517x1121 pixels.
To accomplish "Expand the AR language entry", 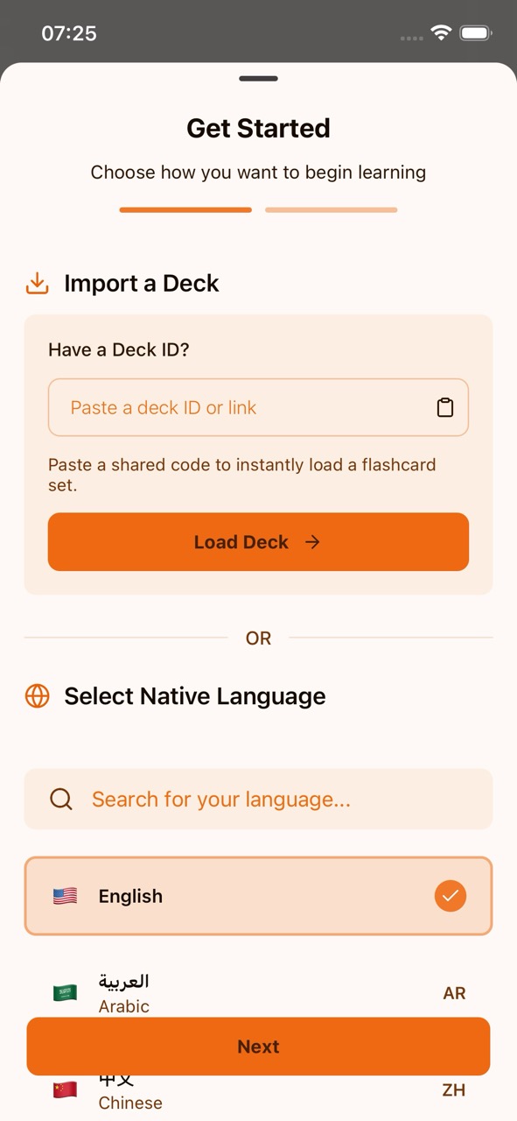I will (x=454, y=993).
